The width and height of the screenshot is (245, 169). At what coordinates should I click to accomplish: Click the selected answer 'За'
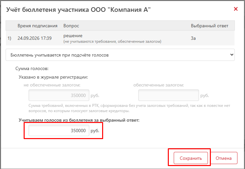coord(193,38)
